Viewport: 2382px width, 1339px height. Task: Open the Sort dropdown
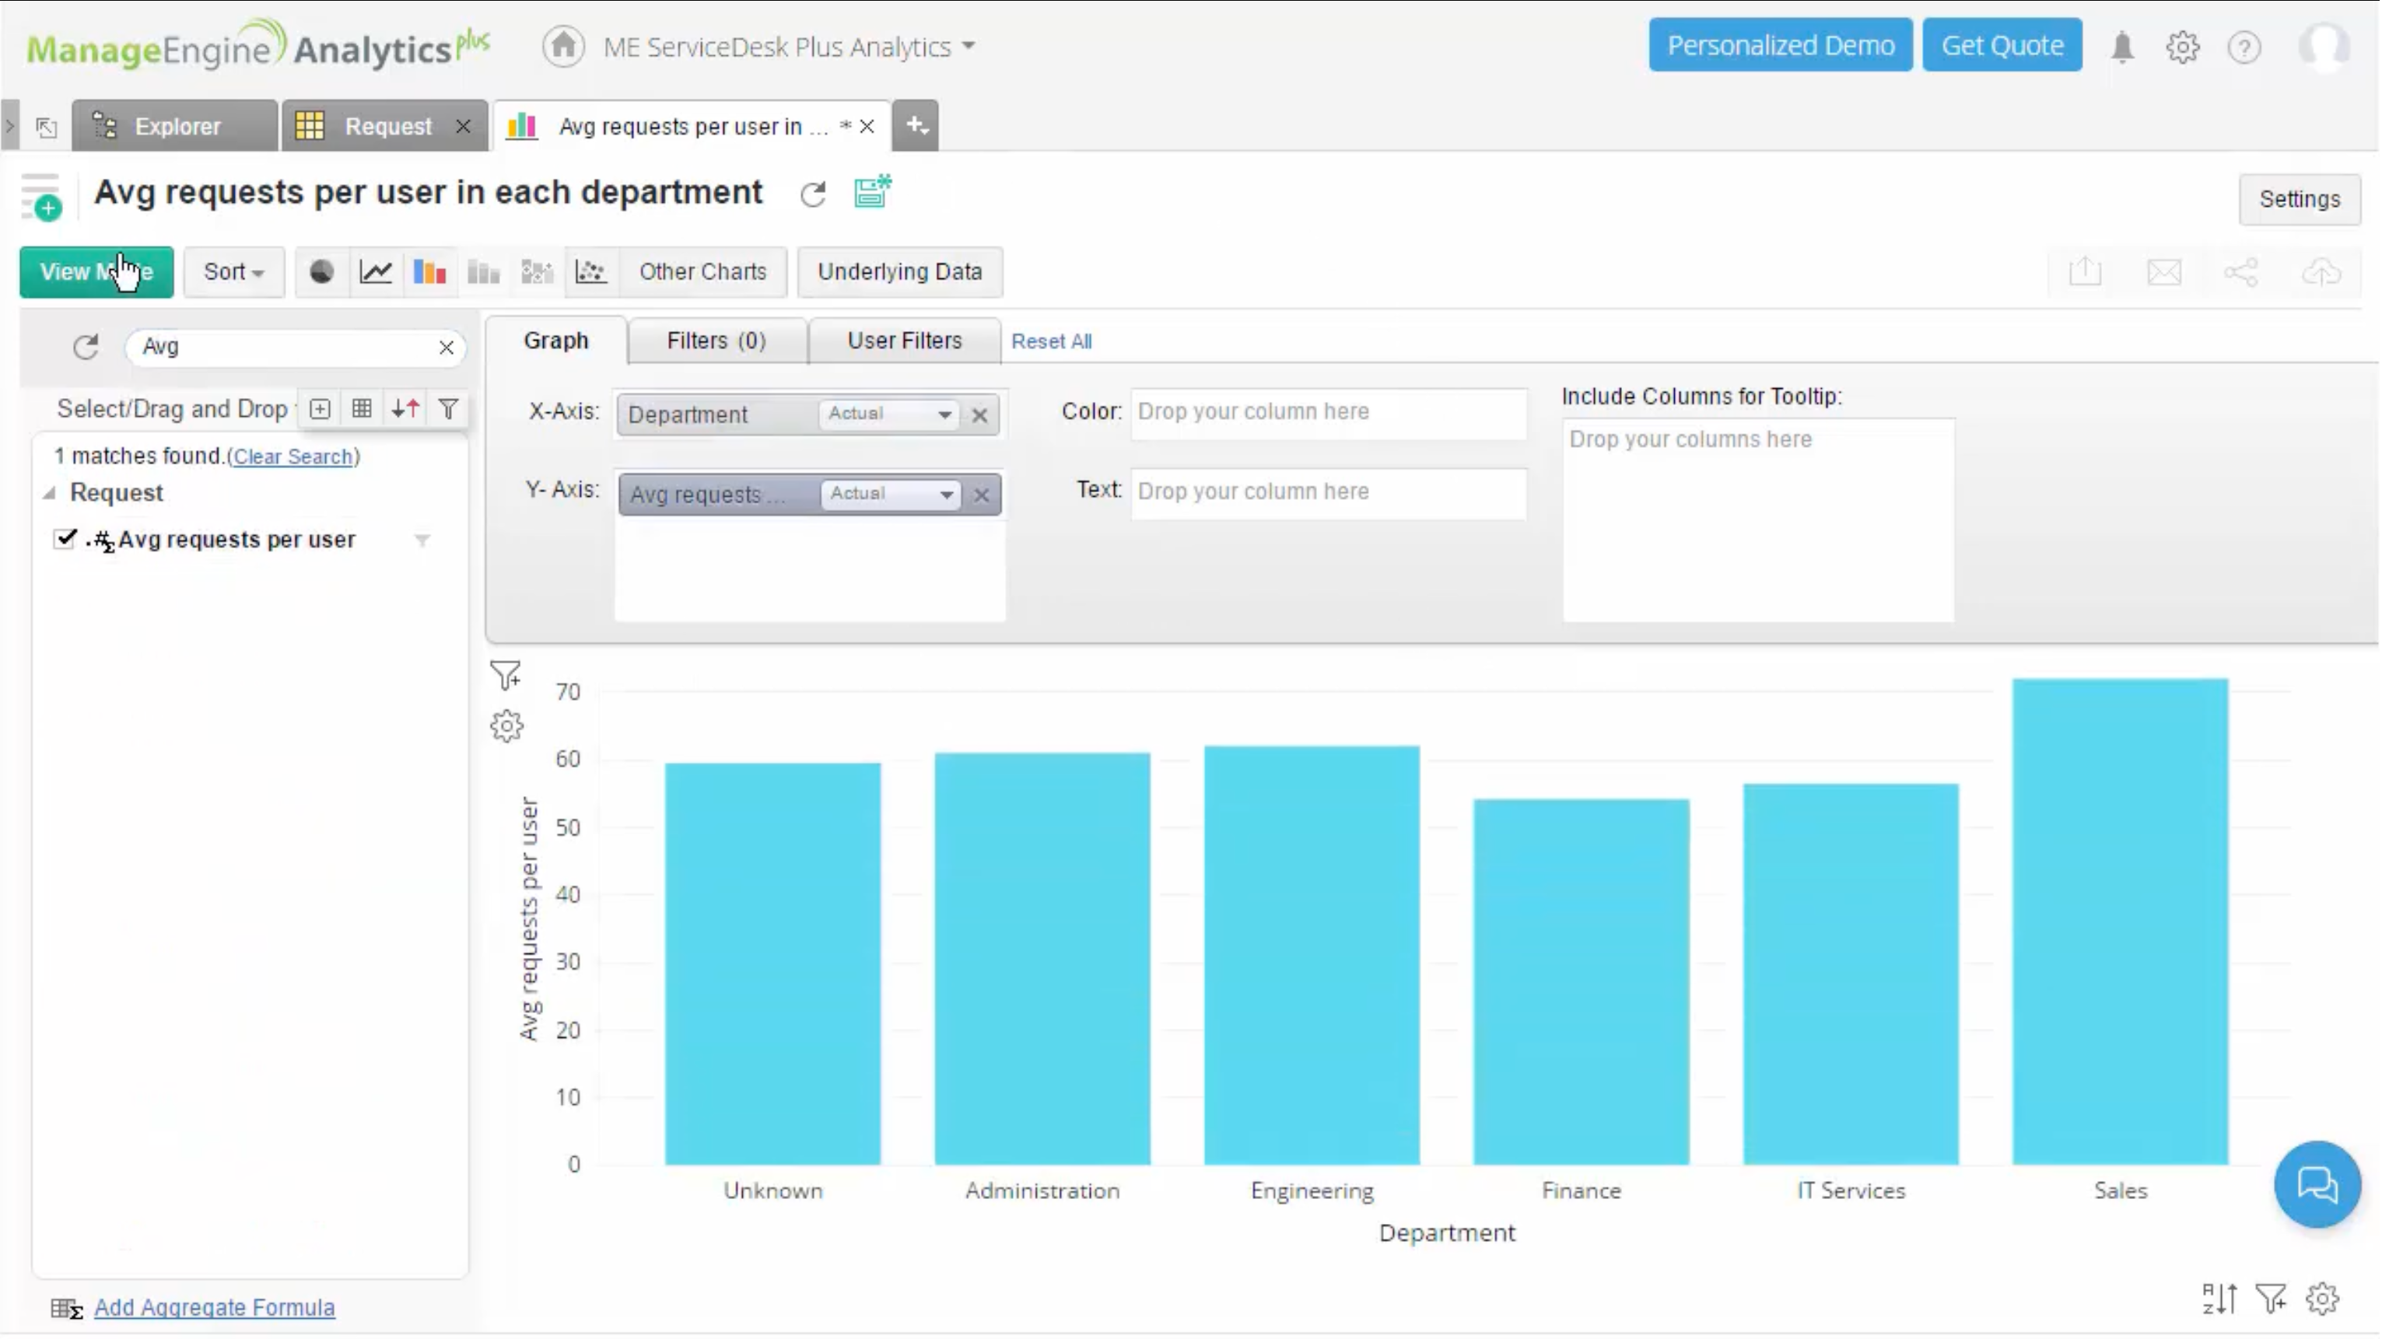[x=233, y=271]
